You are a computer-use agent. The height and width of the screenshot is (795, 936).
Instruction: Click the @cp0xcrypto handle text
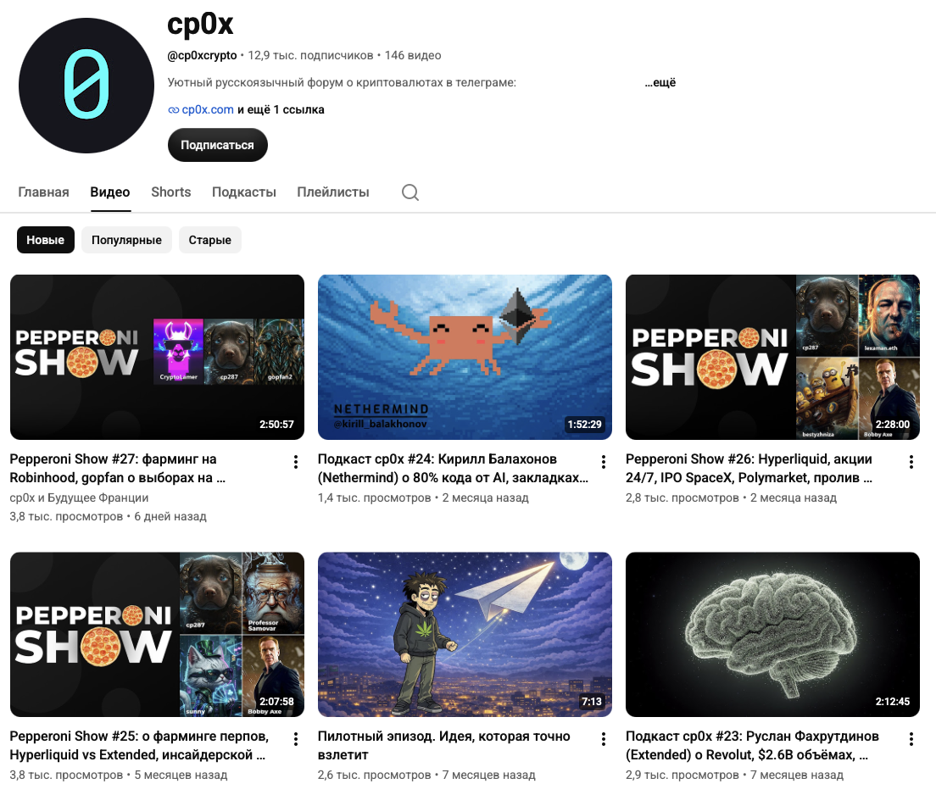coord(202,55)
